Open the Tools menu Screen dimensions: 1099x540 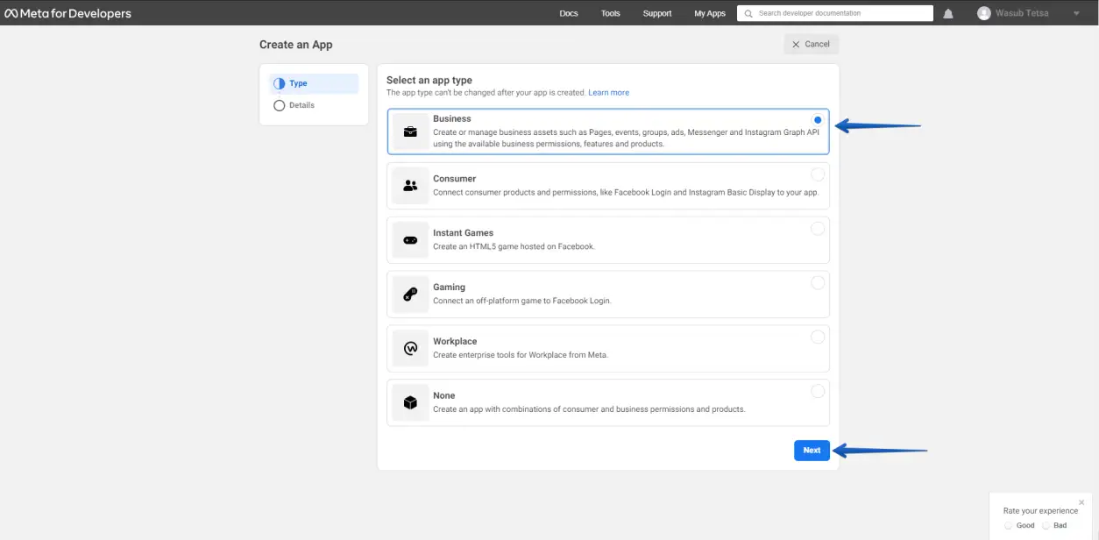coord(611,13)
